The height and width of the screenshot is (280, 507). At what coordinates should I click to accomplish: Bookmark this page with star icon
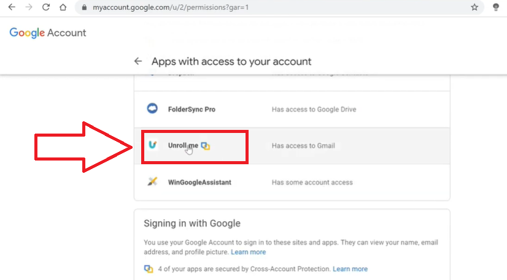click(x=474, y=7)
